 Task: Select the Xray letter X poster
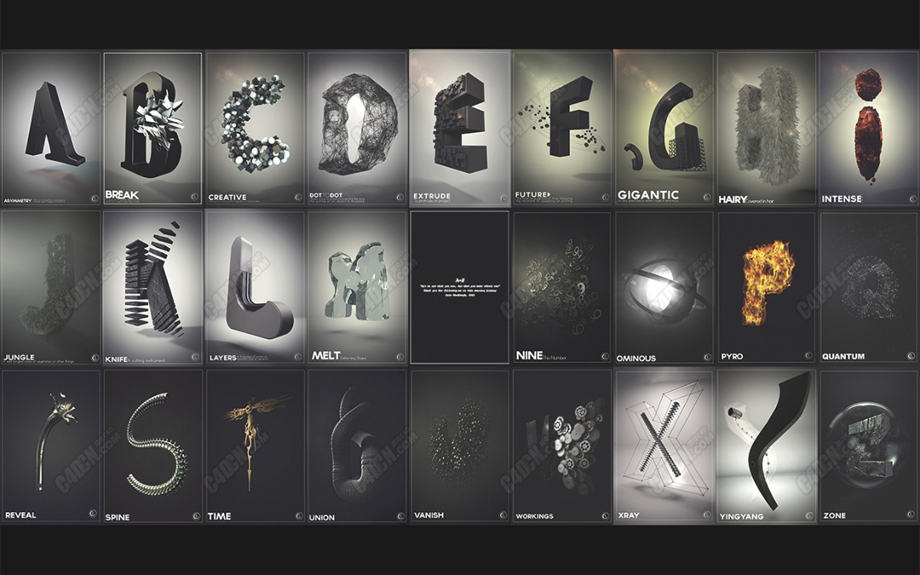(665, 446)
